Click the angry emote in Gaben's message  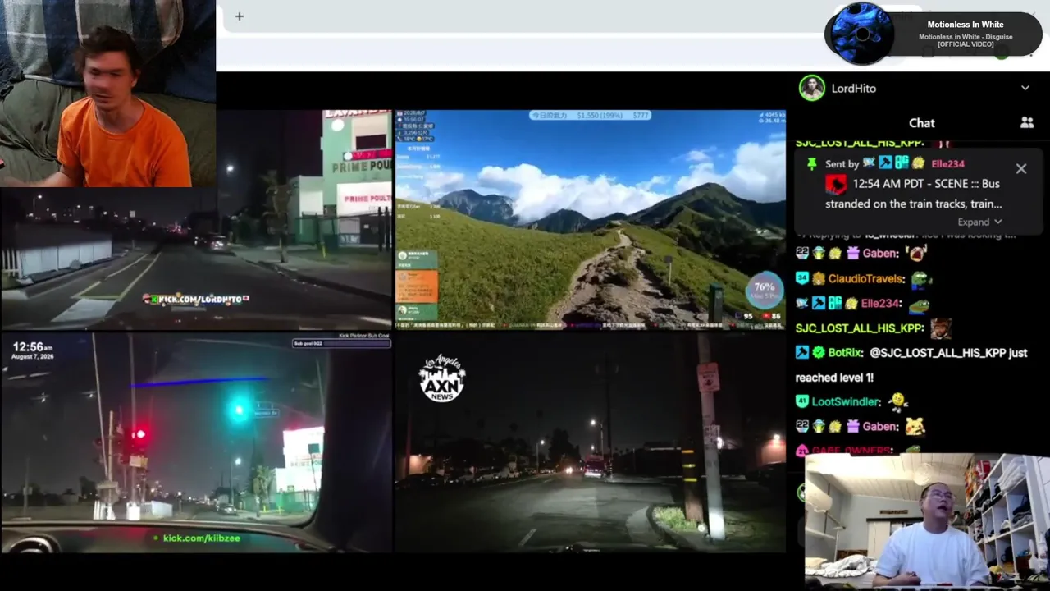point(915,253)
